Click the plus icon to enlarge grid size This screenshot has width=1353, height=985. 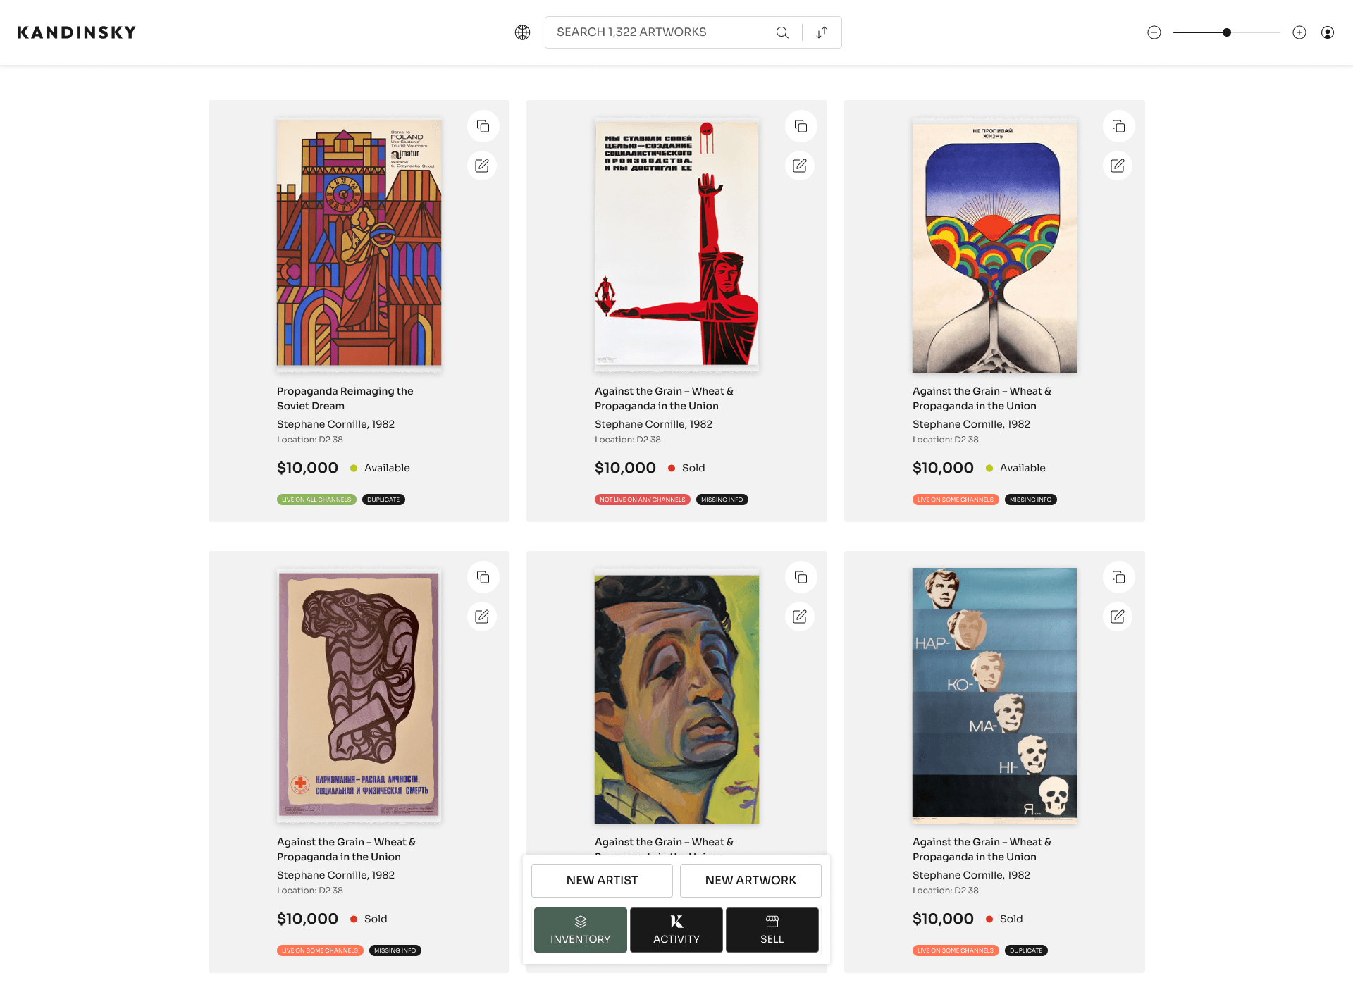(x=1299, y=32)
